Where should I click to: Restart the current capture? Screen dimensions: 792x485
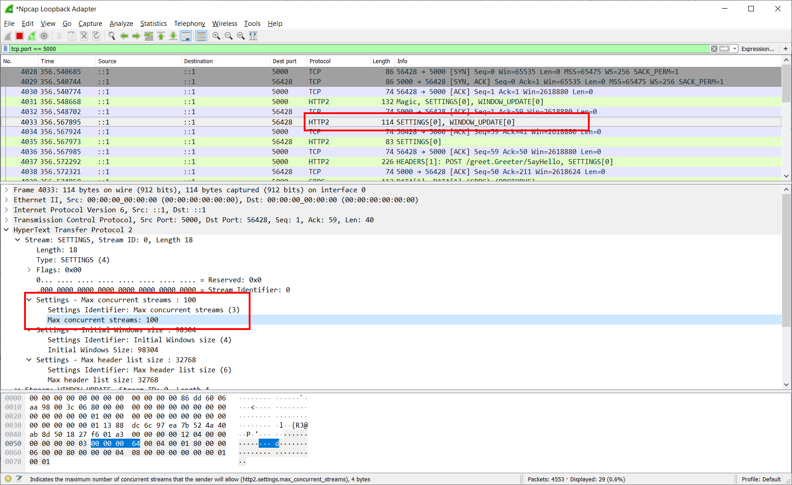(x=32, y=36)
